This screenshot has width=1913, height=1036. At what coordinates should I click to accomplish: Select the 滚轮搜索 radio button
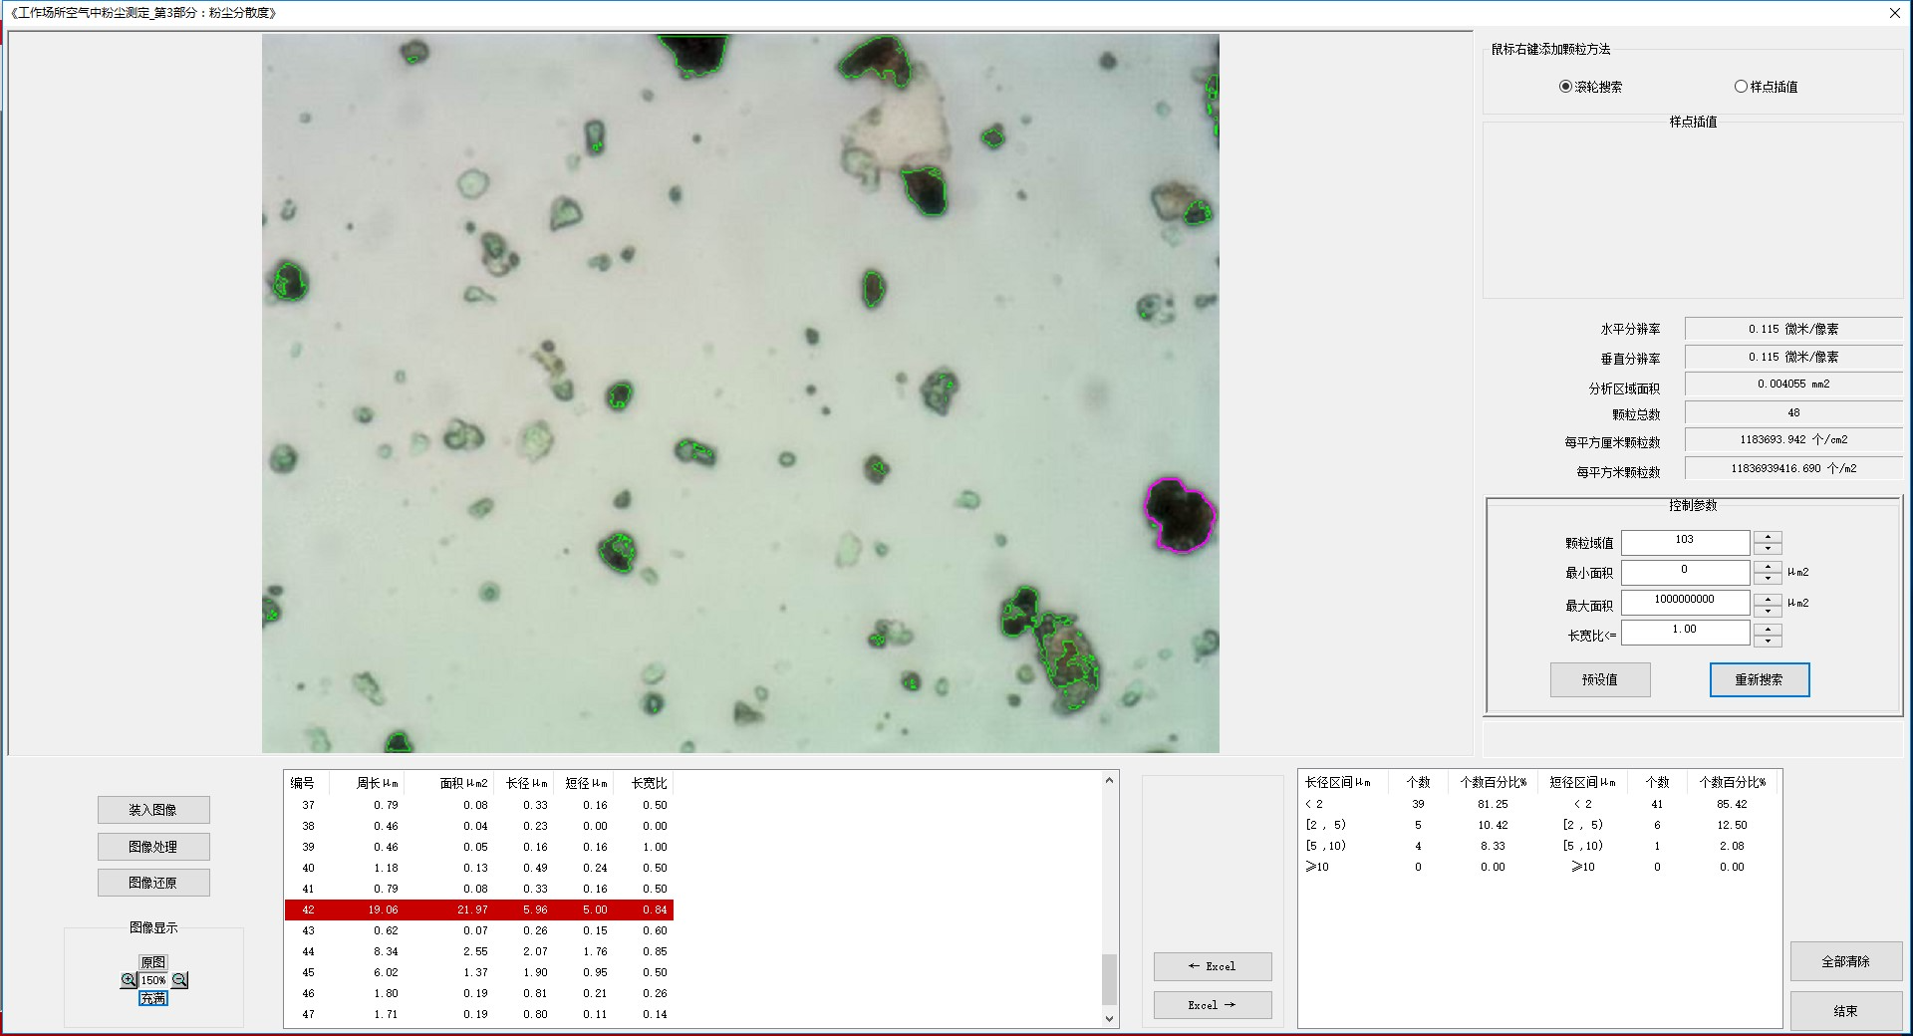[1565, 87]
